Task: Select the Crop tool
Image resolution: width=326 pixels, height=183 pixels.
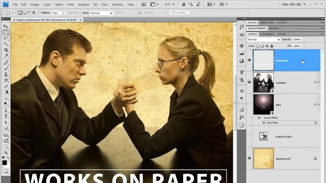Action: tap(6, 50)
